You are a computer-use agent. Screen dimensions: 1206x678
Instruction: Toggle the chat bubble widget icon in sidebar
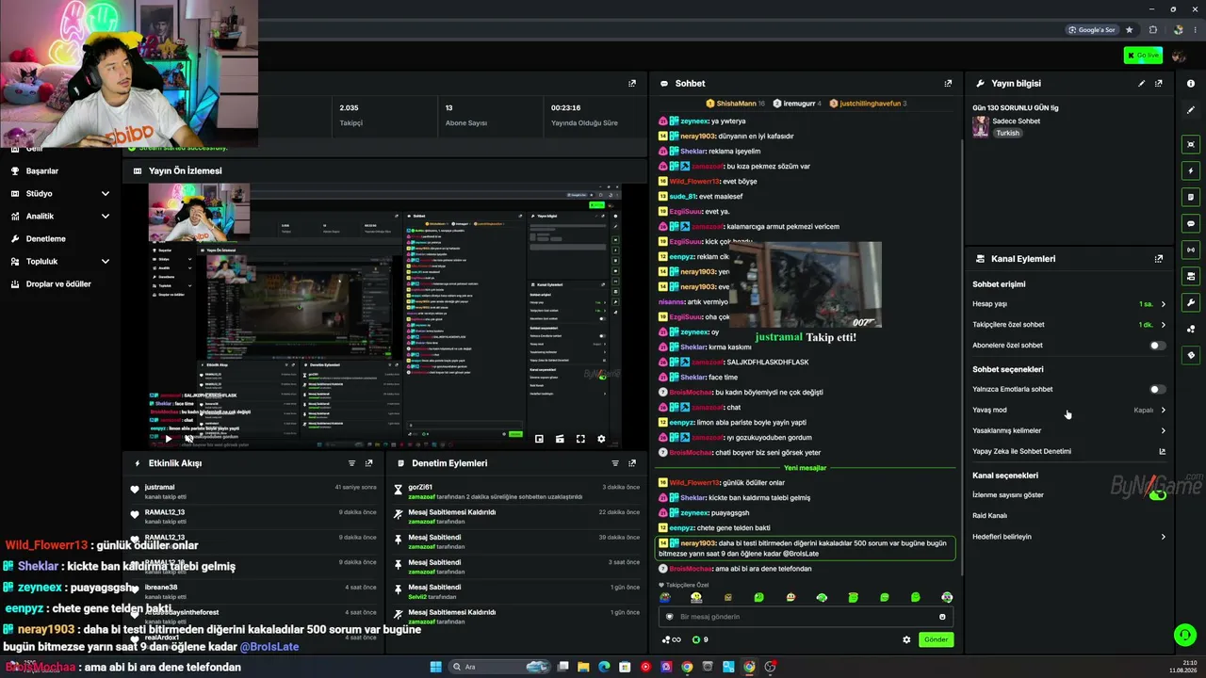click(1191, 223)
